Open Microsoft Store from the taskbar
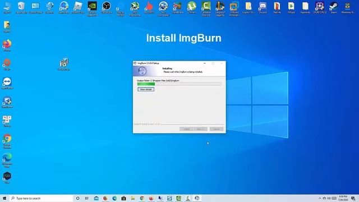 [x=123, y=198]
